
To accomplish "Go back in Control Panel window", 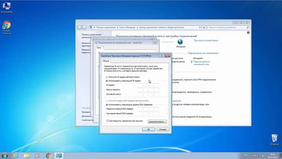I will [79, 27].
